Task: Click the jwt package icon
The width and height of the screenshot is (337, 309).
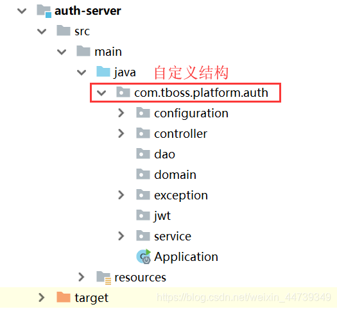Action: point(143,215)
